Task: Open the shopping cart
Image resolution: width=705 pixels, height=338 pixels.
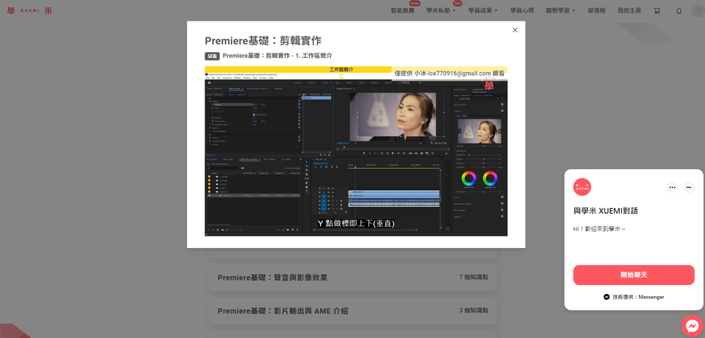Action: coord(657,11)
